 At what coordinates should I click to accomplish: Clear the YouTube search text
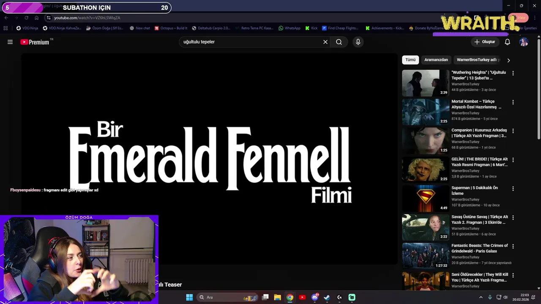click(x=325, y=42)
